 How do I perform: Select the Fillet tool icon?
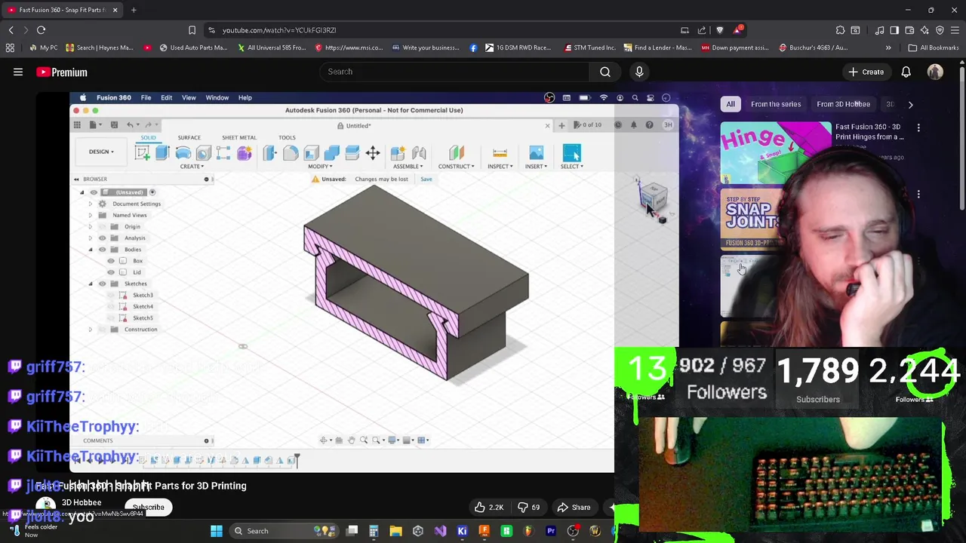291,153
